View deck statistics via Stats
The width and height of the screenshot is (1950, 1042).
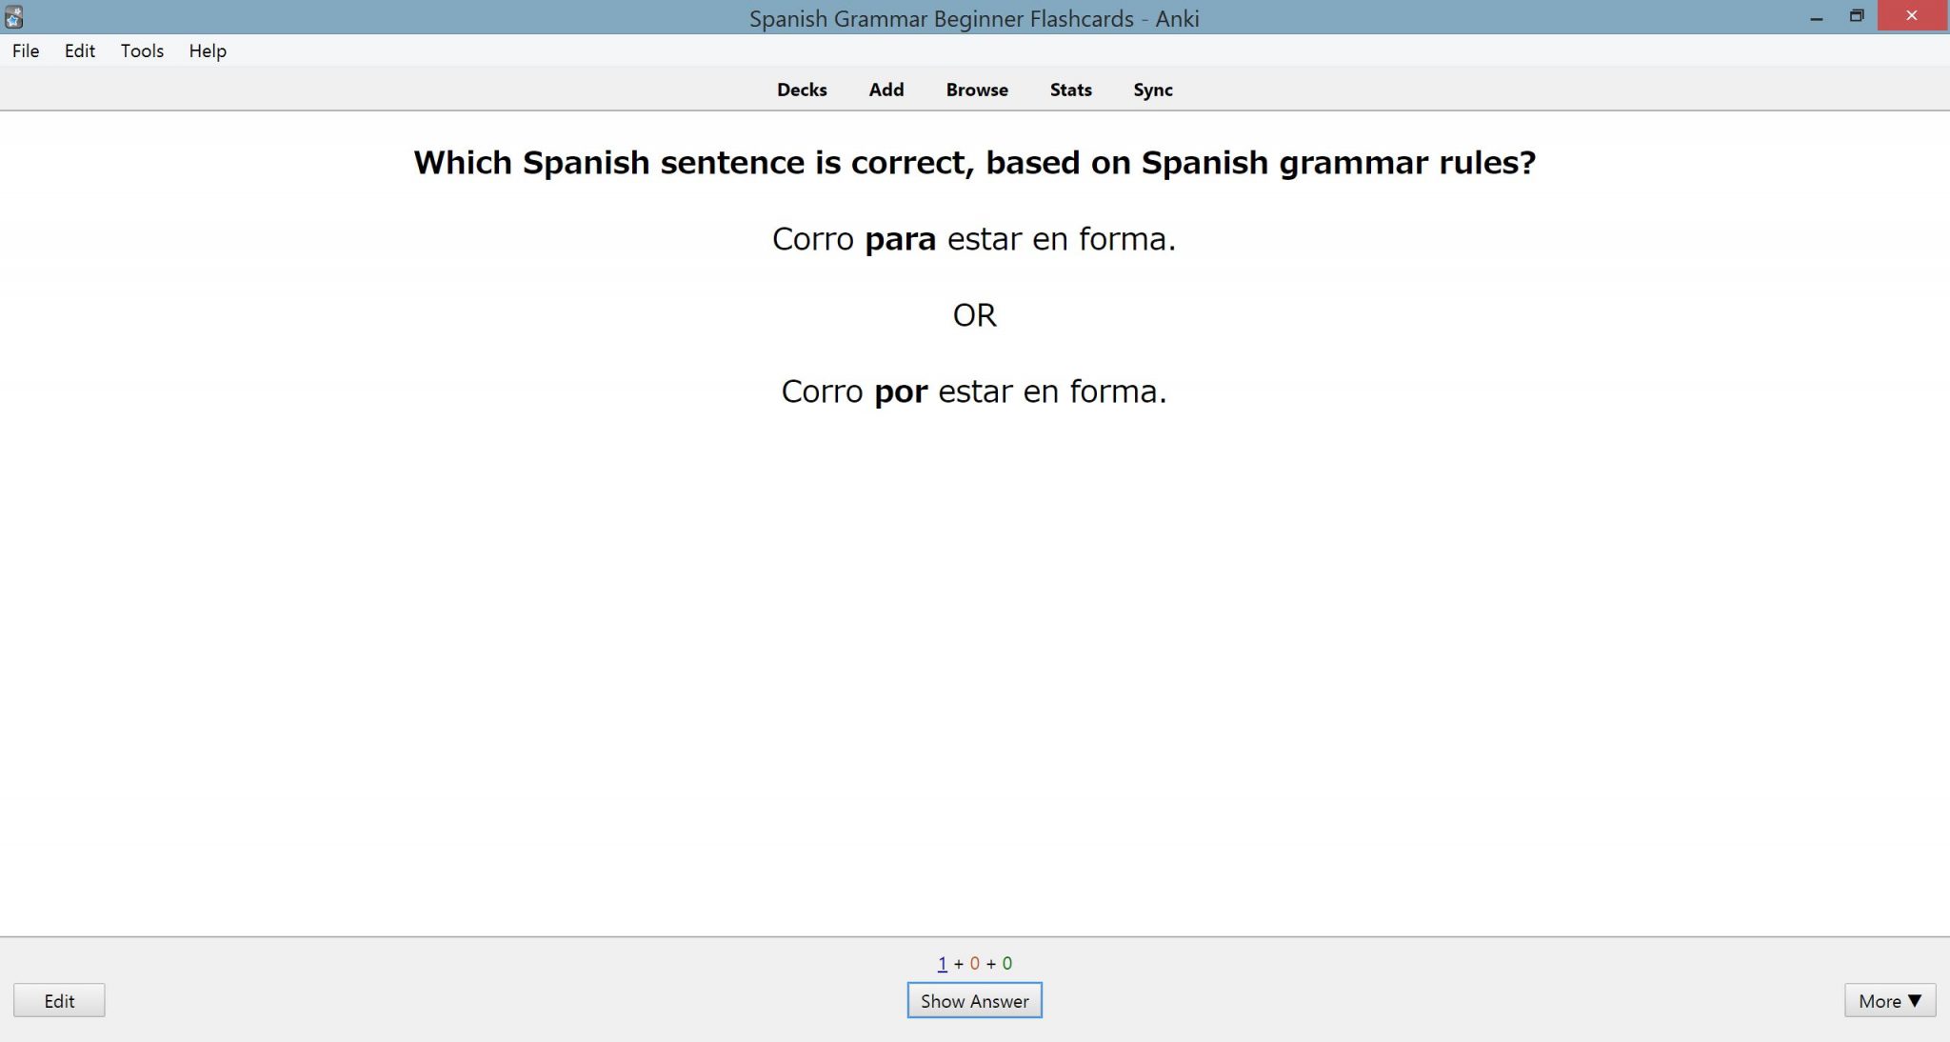[x=1069, y=90]
